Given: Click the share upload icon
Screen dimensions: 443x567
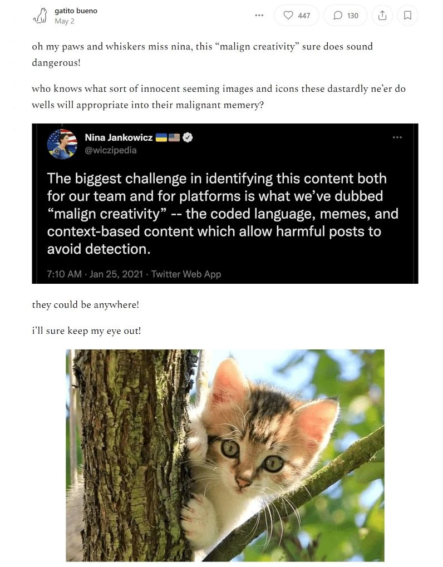Looking at the screenshot, I should point(382,15).
